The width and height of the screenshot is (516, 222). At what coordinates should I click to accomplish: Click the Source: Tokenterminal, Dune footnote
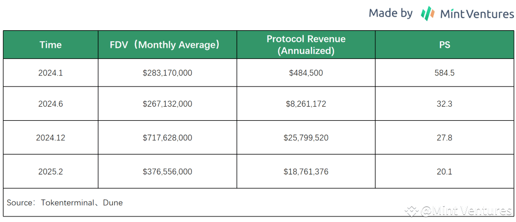tap(64, 203)
